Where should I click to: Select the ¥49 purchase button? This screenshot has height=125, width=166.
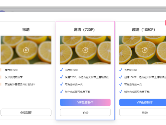point(85,112)
